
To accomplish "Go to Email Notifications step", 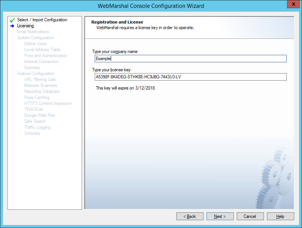I will [33, 32].
